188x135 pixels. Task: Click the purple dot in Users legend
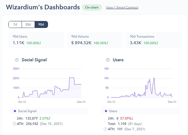(x=105, y=111)
